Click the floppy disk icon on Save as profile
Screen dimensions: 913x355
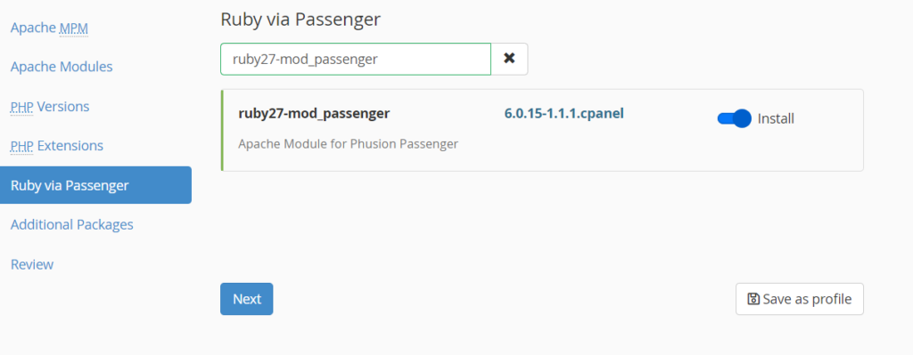pos(753,299)
